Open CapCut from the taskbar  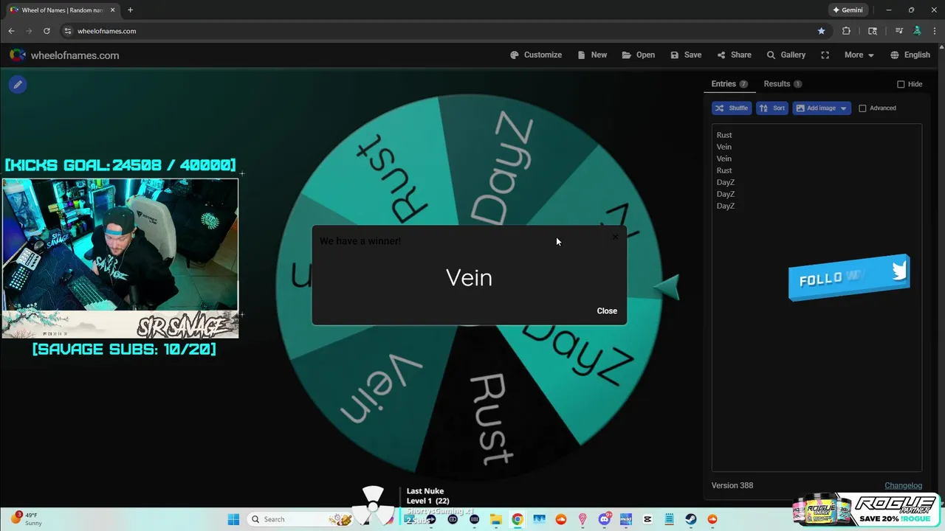point(648,519)
